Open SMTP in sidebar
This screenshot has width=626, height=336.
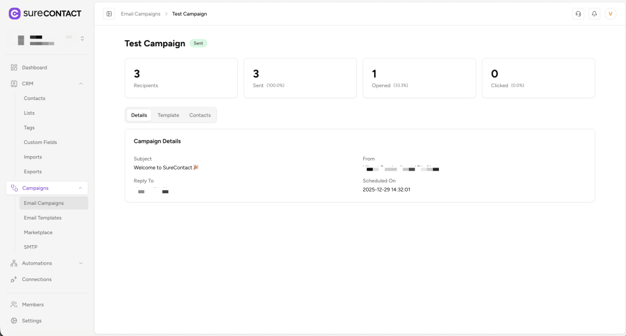click(31, 247)
